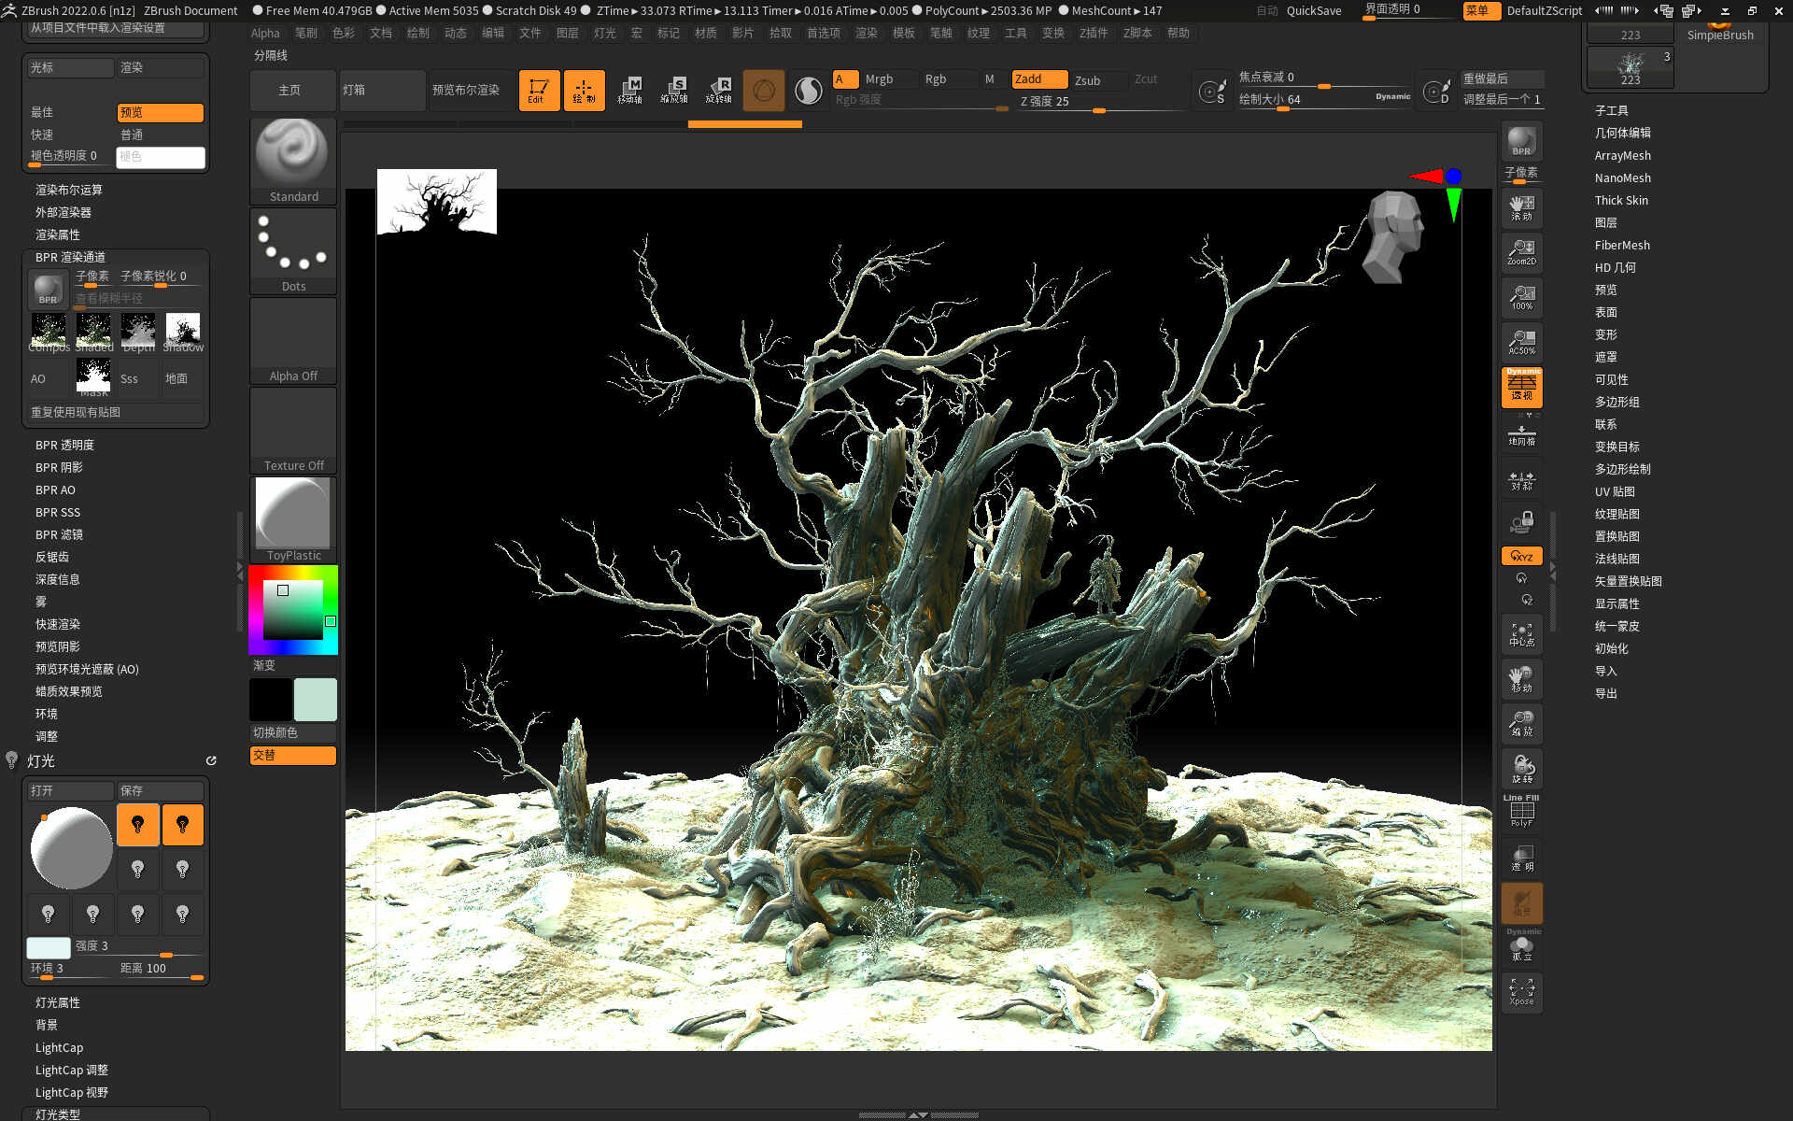The image size is (1793, 1121).
Task: Toggle the first light bulb on
Action: 137,824
